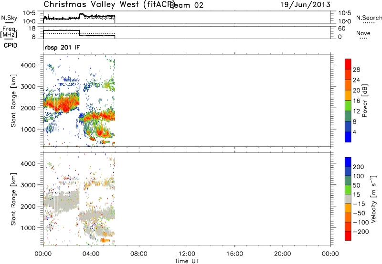Click the frequency step line in Freq. panel
382x264 pixels.
pos(79,33)
